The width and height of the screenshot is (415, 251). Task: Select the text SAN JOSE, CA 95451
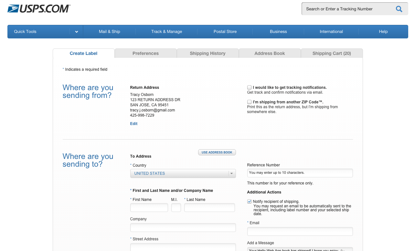pos(149,105)
